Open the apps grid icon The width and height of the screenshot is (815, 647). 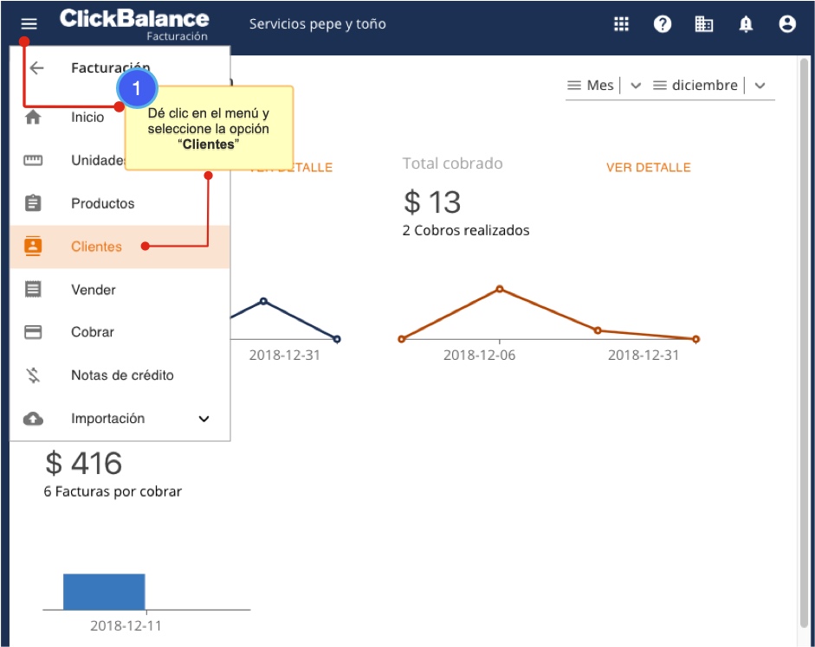pyautogui.click(x=621, y=24)
